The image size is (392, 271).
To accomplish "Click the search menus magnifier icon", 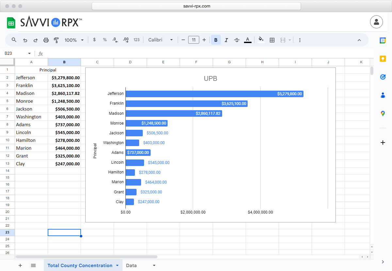I will 14,40.
